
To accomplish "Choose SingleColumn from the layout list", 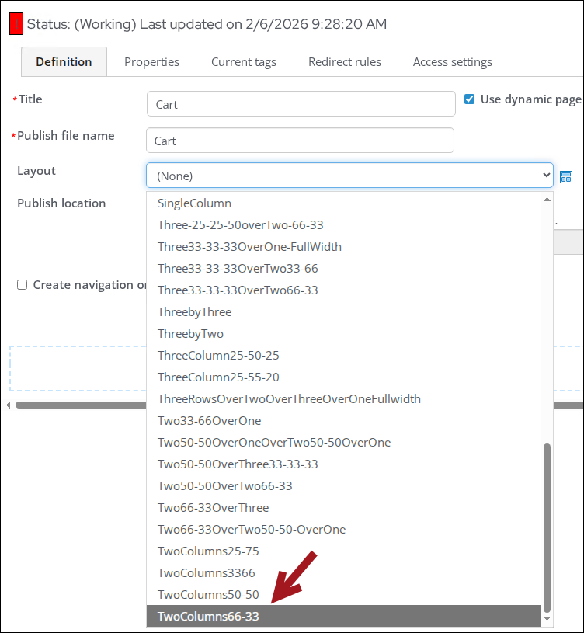I will [194, 203].
